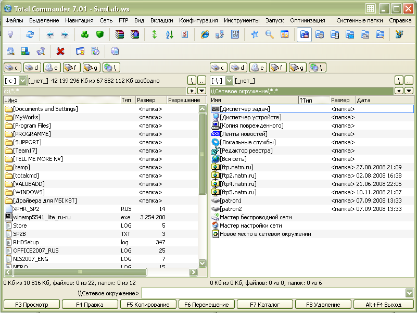This screenshot has height=313, width=417.
Task: Go forward with the right arrow icon
Action: 65,34
